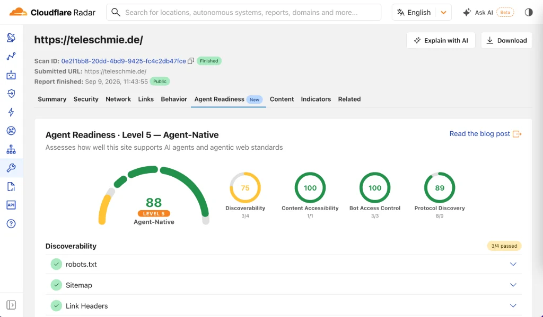
Task: Click the Protocol Discovery 89 ring
Action: click(x=440, y=188)
